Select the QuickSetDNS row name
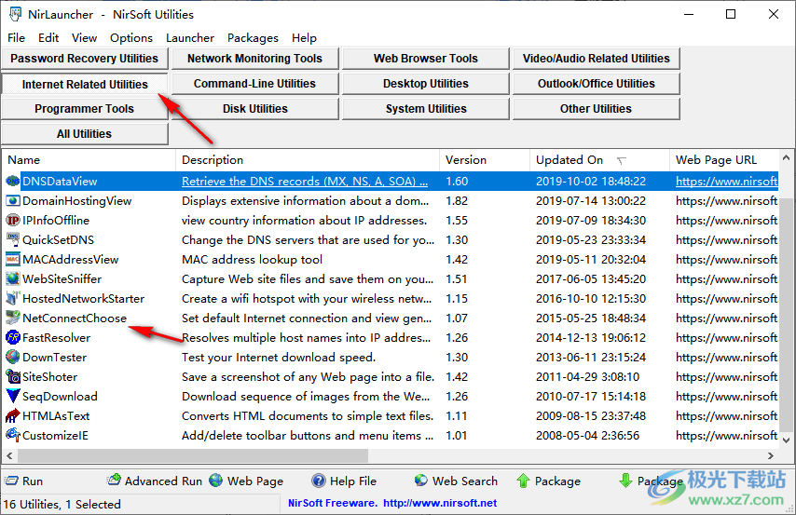Image resolution: width=796 pixels, height=515 pixels. click(x=59, y=240)
